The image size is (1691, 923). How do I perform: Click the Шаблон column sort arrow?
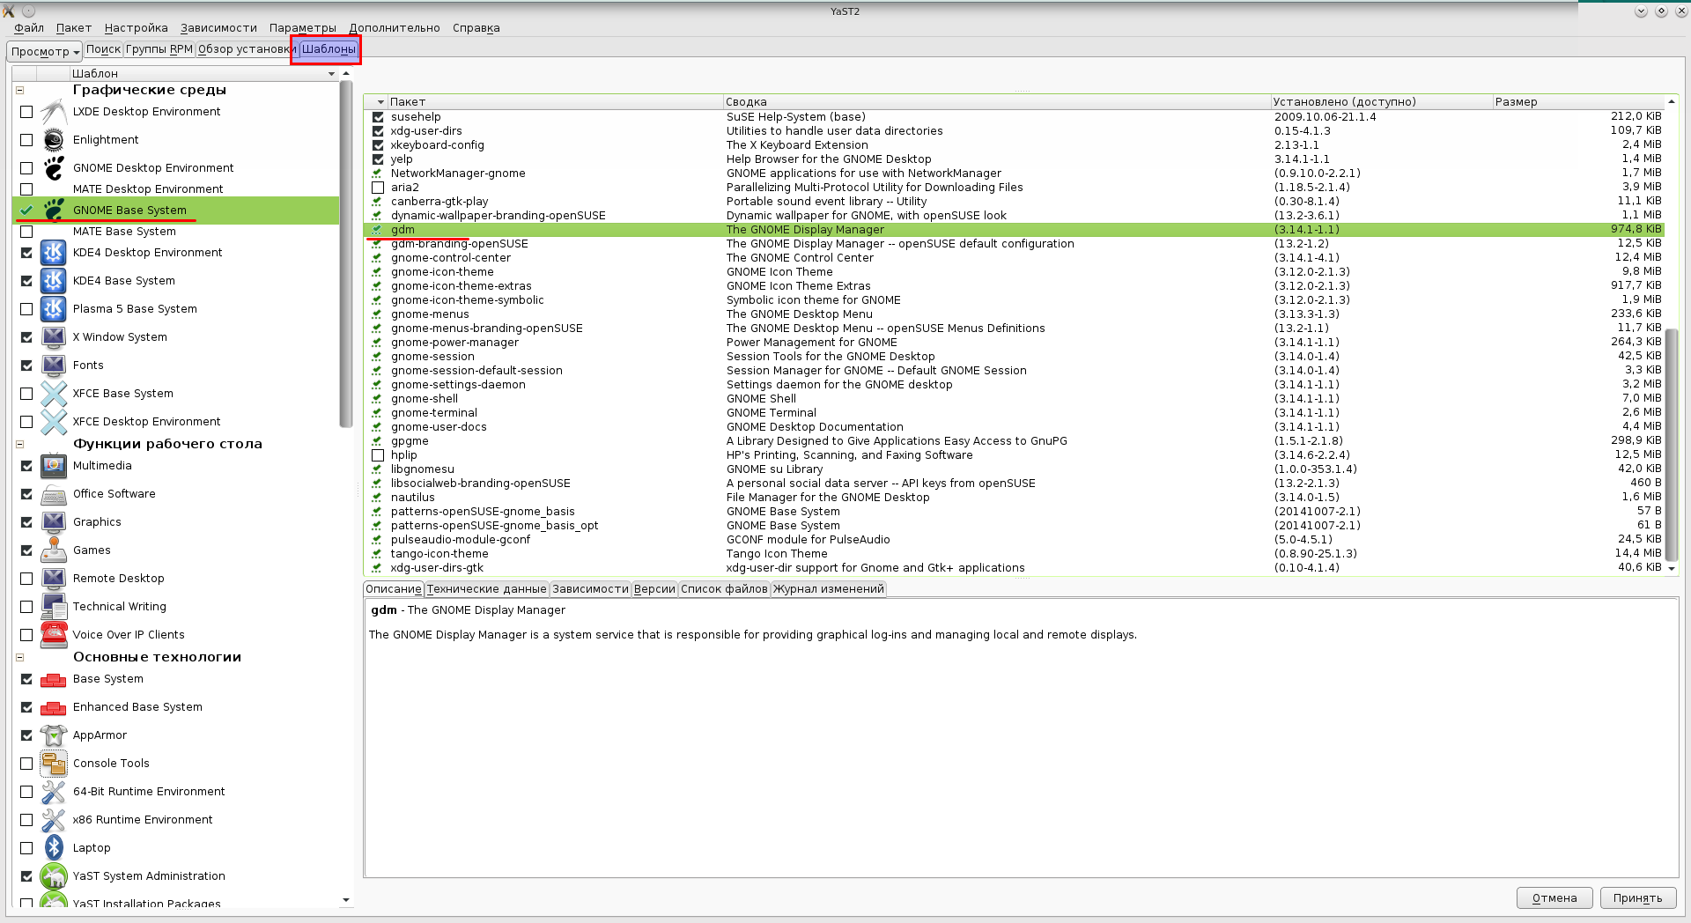pos(331,74)
